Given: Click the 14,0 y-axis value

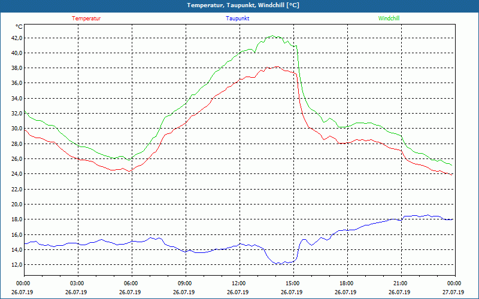Looking at the screenshot, I should pos(17,249).
